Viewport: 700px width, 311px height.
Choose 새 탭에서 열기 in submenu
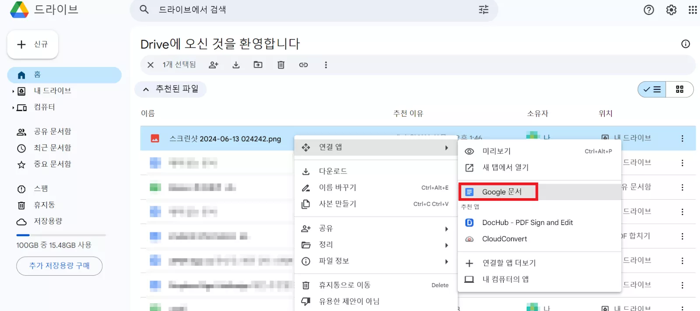click(539, 168)
